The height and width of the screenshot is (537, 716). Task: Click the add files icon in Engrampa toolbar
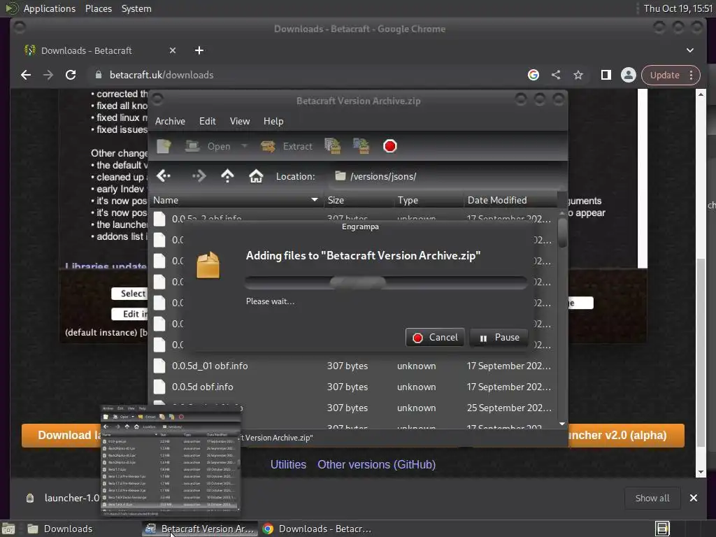coord(332,146)
